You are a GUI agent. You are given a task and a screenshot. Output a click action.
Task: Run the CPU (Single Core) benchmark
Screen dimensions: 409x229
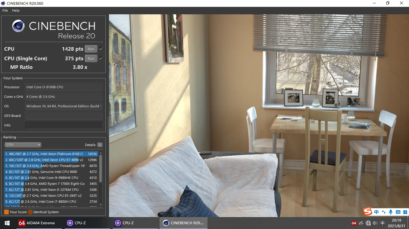point(91,58)
